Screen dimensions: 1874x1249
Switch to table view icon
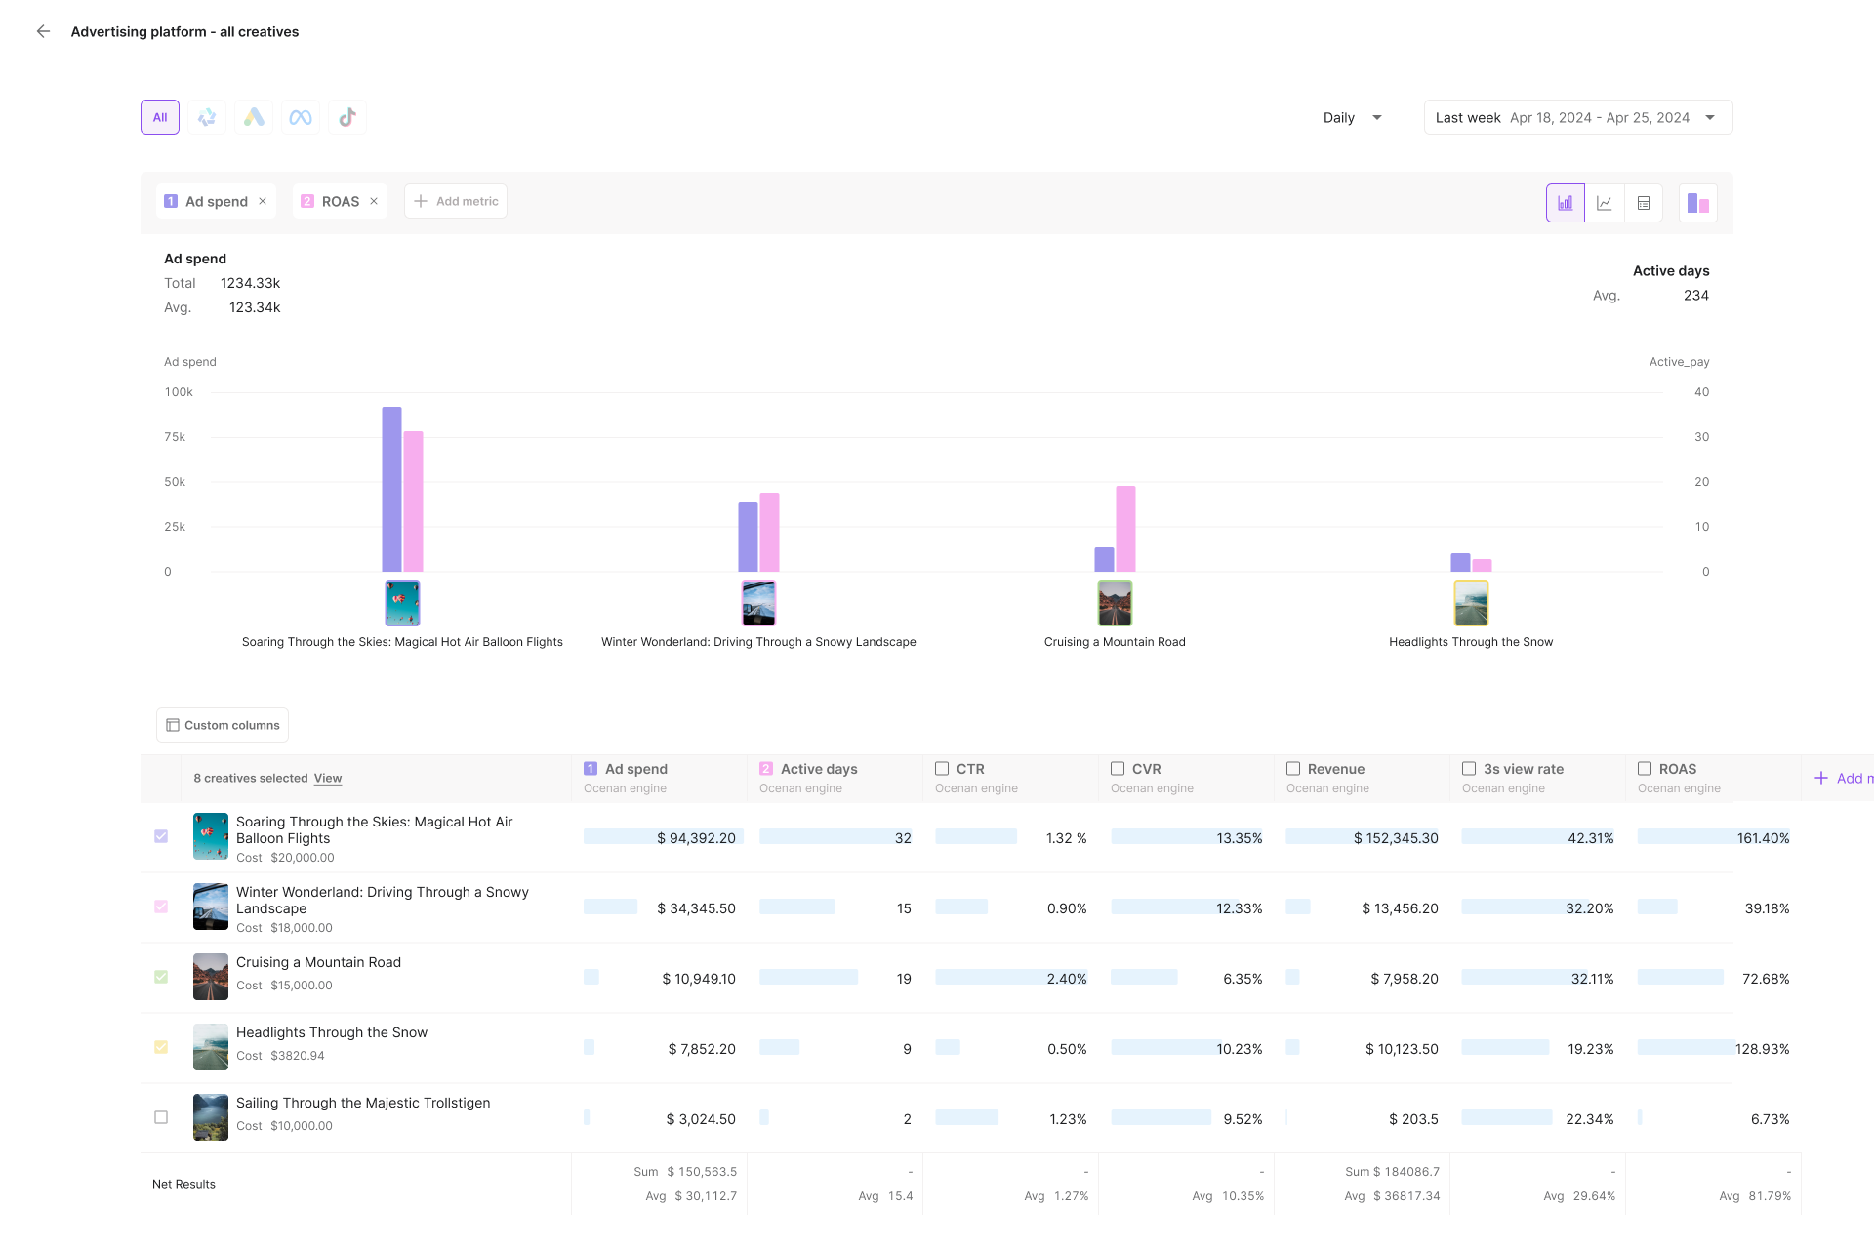[x=1644, y=203]
